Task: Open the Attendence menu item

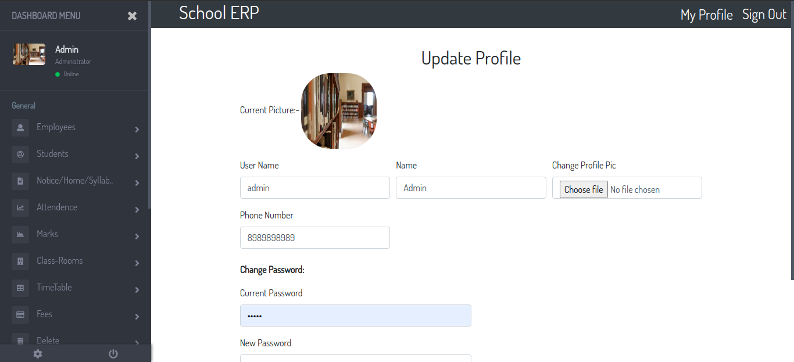Action: (76, 207)
